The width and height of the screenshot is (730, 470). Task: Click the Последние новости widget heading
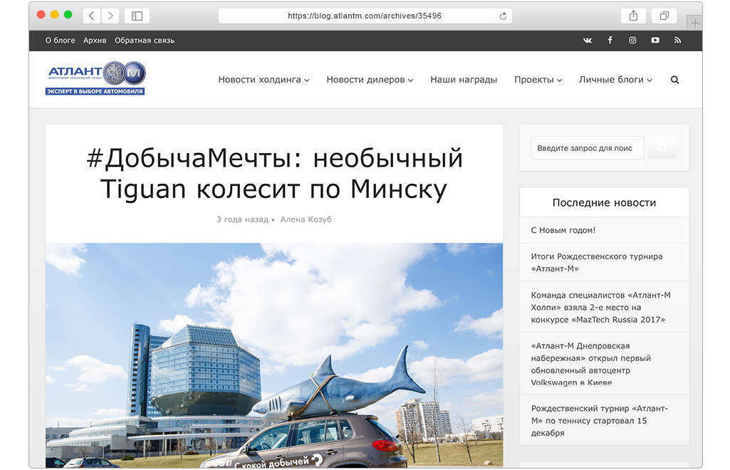click(x=604, y=203)
